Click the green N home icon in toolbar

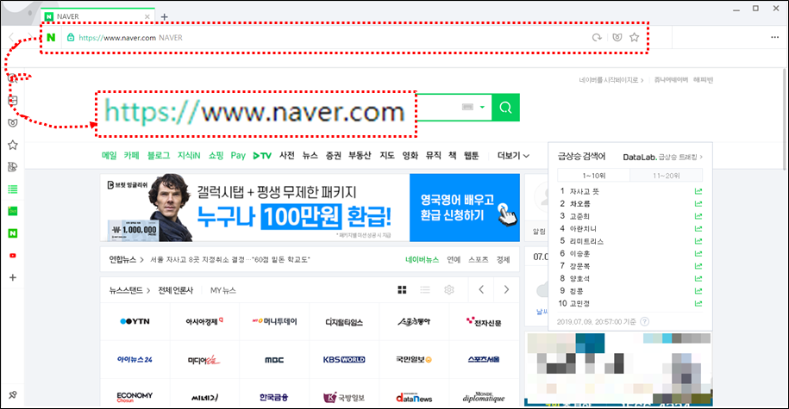point(51,38)
